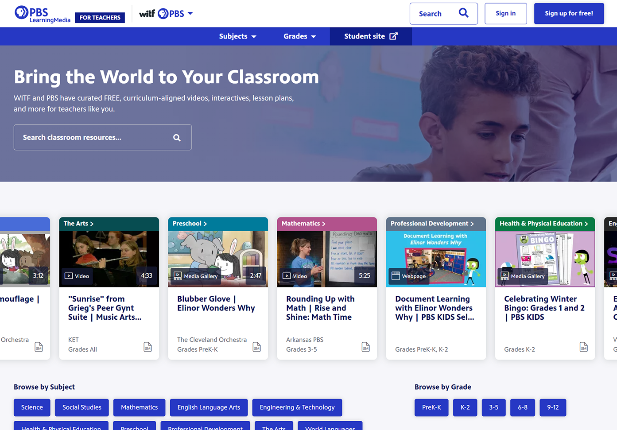Open the Rounding Decimals video thumbnail

[x=327, y=259]
